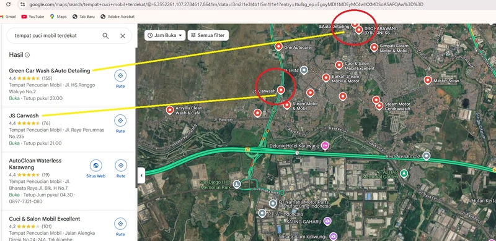Select the Master Snow map pin
This screenshot has height=241, width=496.
[x=428, y=80]
